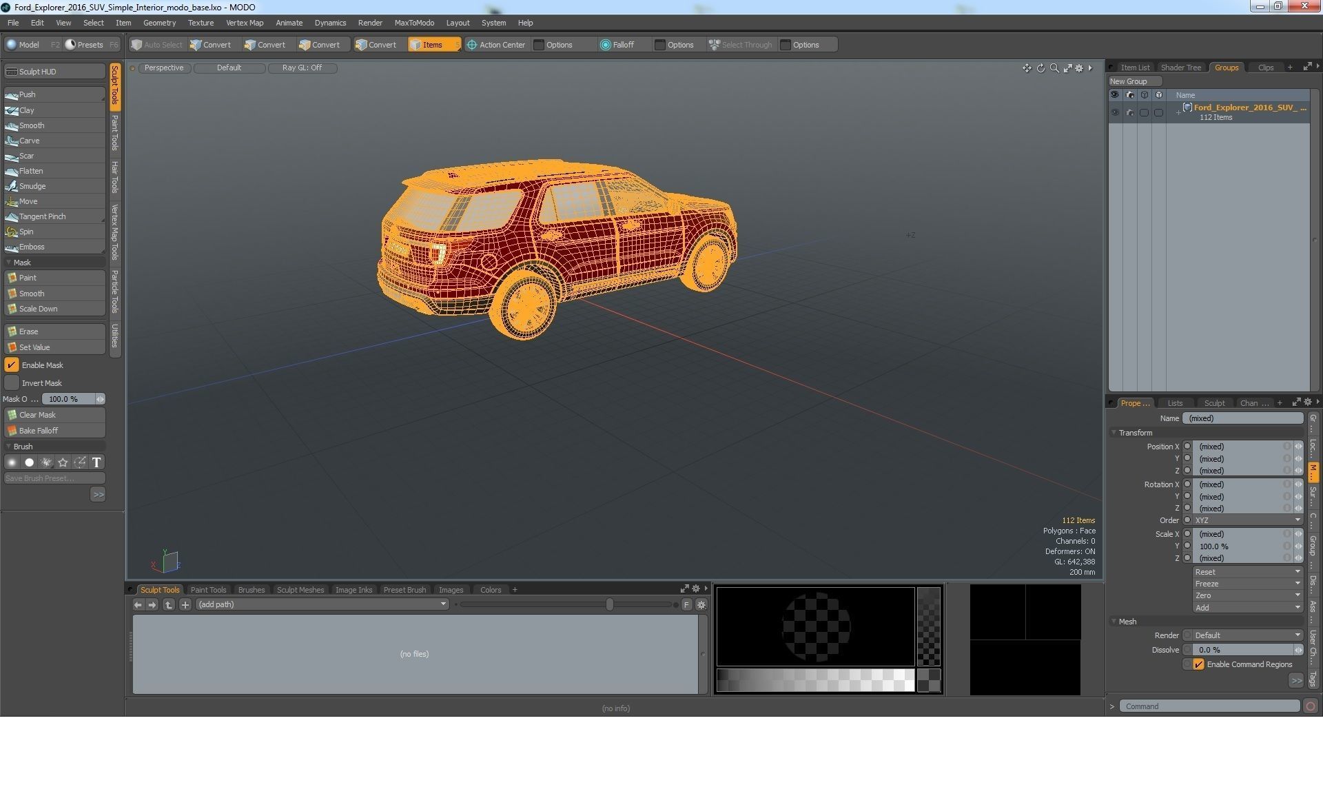Click the Clear Mask button

click(x=54, y=415)
